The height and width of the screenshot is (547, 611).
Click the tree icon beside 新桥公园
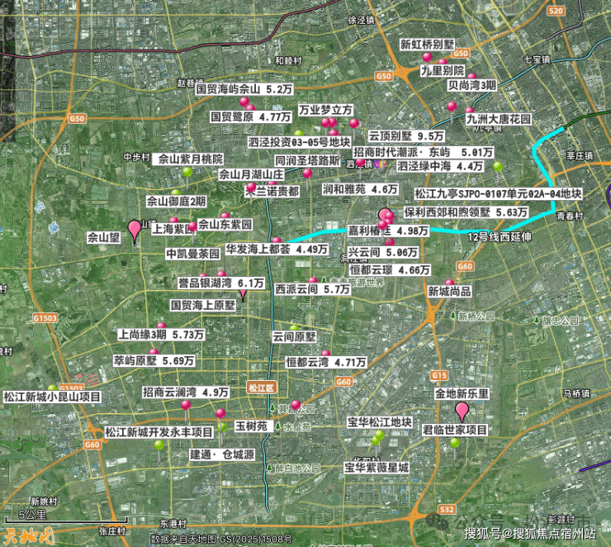tap(453, 316)
